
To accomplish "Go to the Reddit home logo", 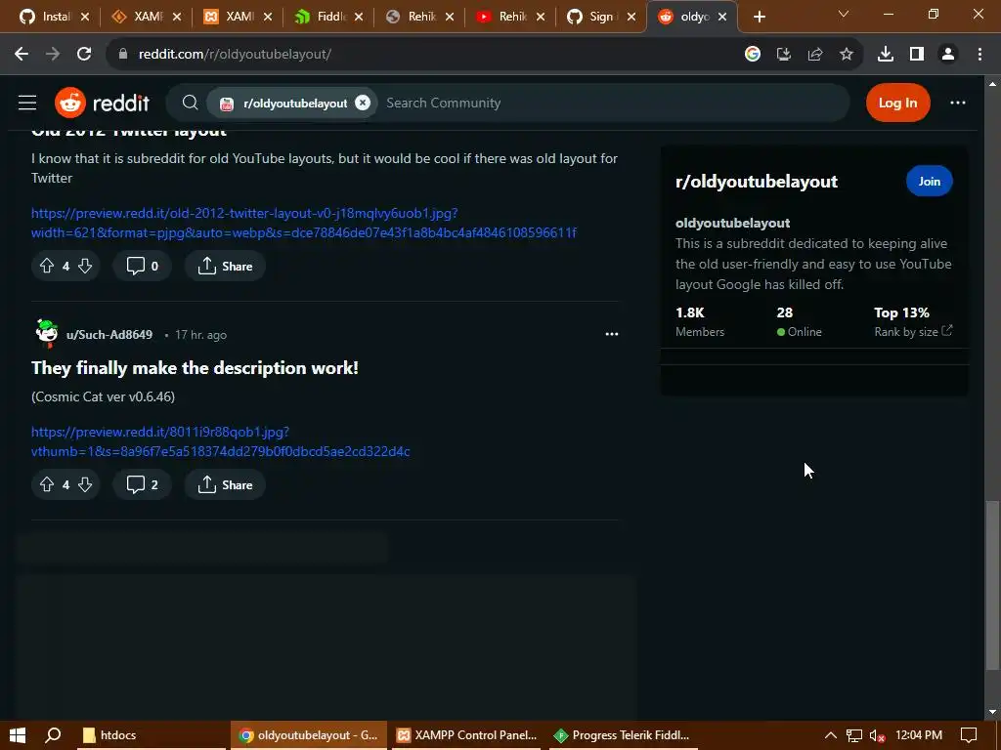I will pos(102,103).
